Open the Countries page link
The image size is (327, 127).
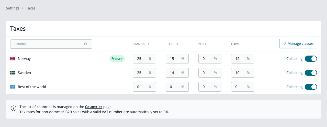click(x=94, y=107)
